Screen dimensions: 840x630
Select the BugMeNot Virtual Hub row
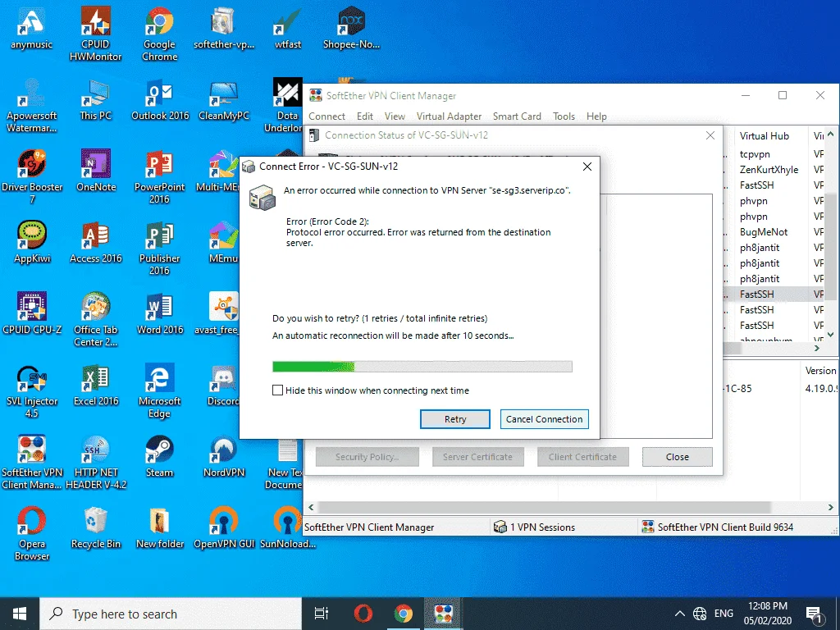click(764, 232)
